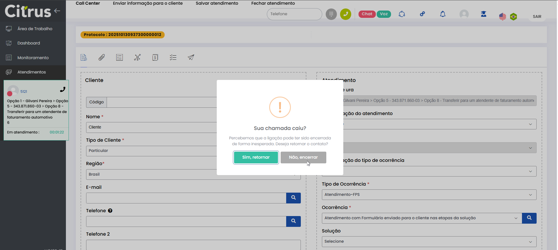Expand the Tipo de Ocorrência dropdown

coord(429,195)
